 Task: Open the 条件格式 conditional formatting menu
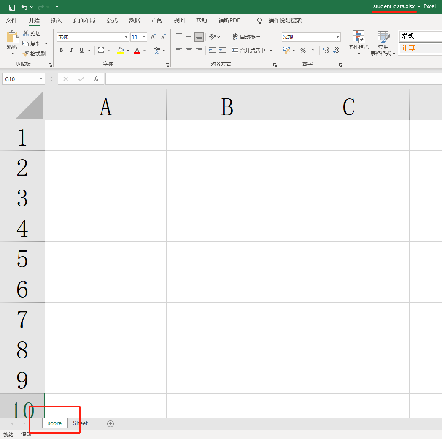click(358, 43)
